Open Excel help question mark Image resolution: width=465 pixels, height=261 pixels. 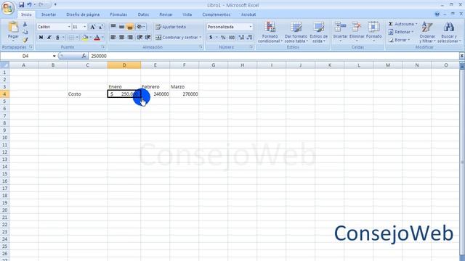tap(437, 14)
